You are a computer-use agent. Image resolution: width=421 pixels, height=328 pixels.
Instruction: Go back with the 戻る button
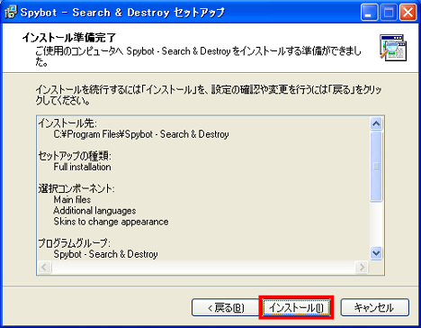click(226, 307)
